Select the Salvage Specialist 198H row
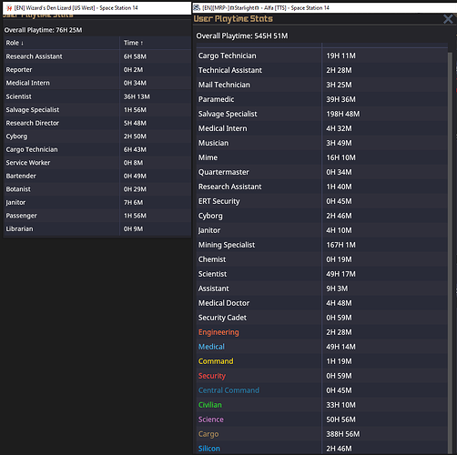This screenshot has height=455, width=457. coord(321,114)
